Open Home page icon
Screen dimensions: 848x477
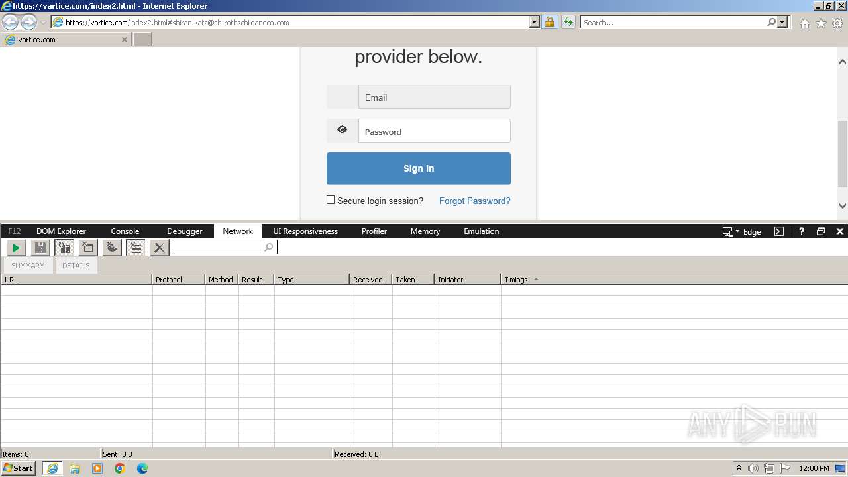coord(804,23)
